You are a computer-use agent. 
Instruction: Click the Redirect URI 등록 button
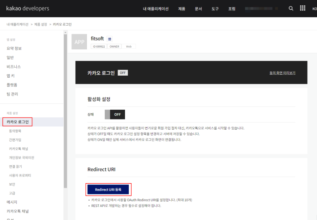[x=108, y=190]
